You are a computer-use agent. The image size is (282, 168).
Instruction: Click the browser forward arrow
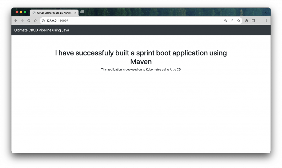pyautogui.click(x=22, y=21)
